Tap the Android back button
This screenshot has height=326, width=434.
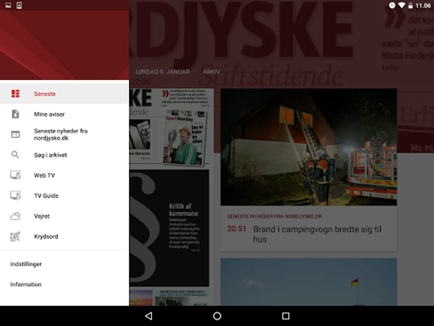click(148, 316)
